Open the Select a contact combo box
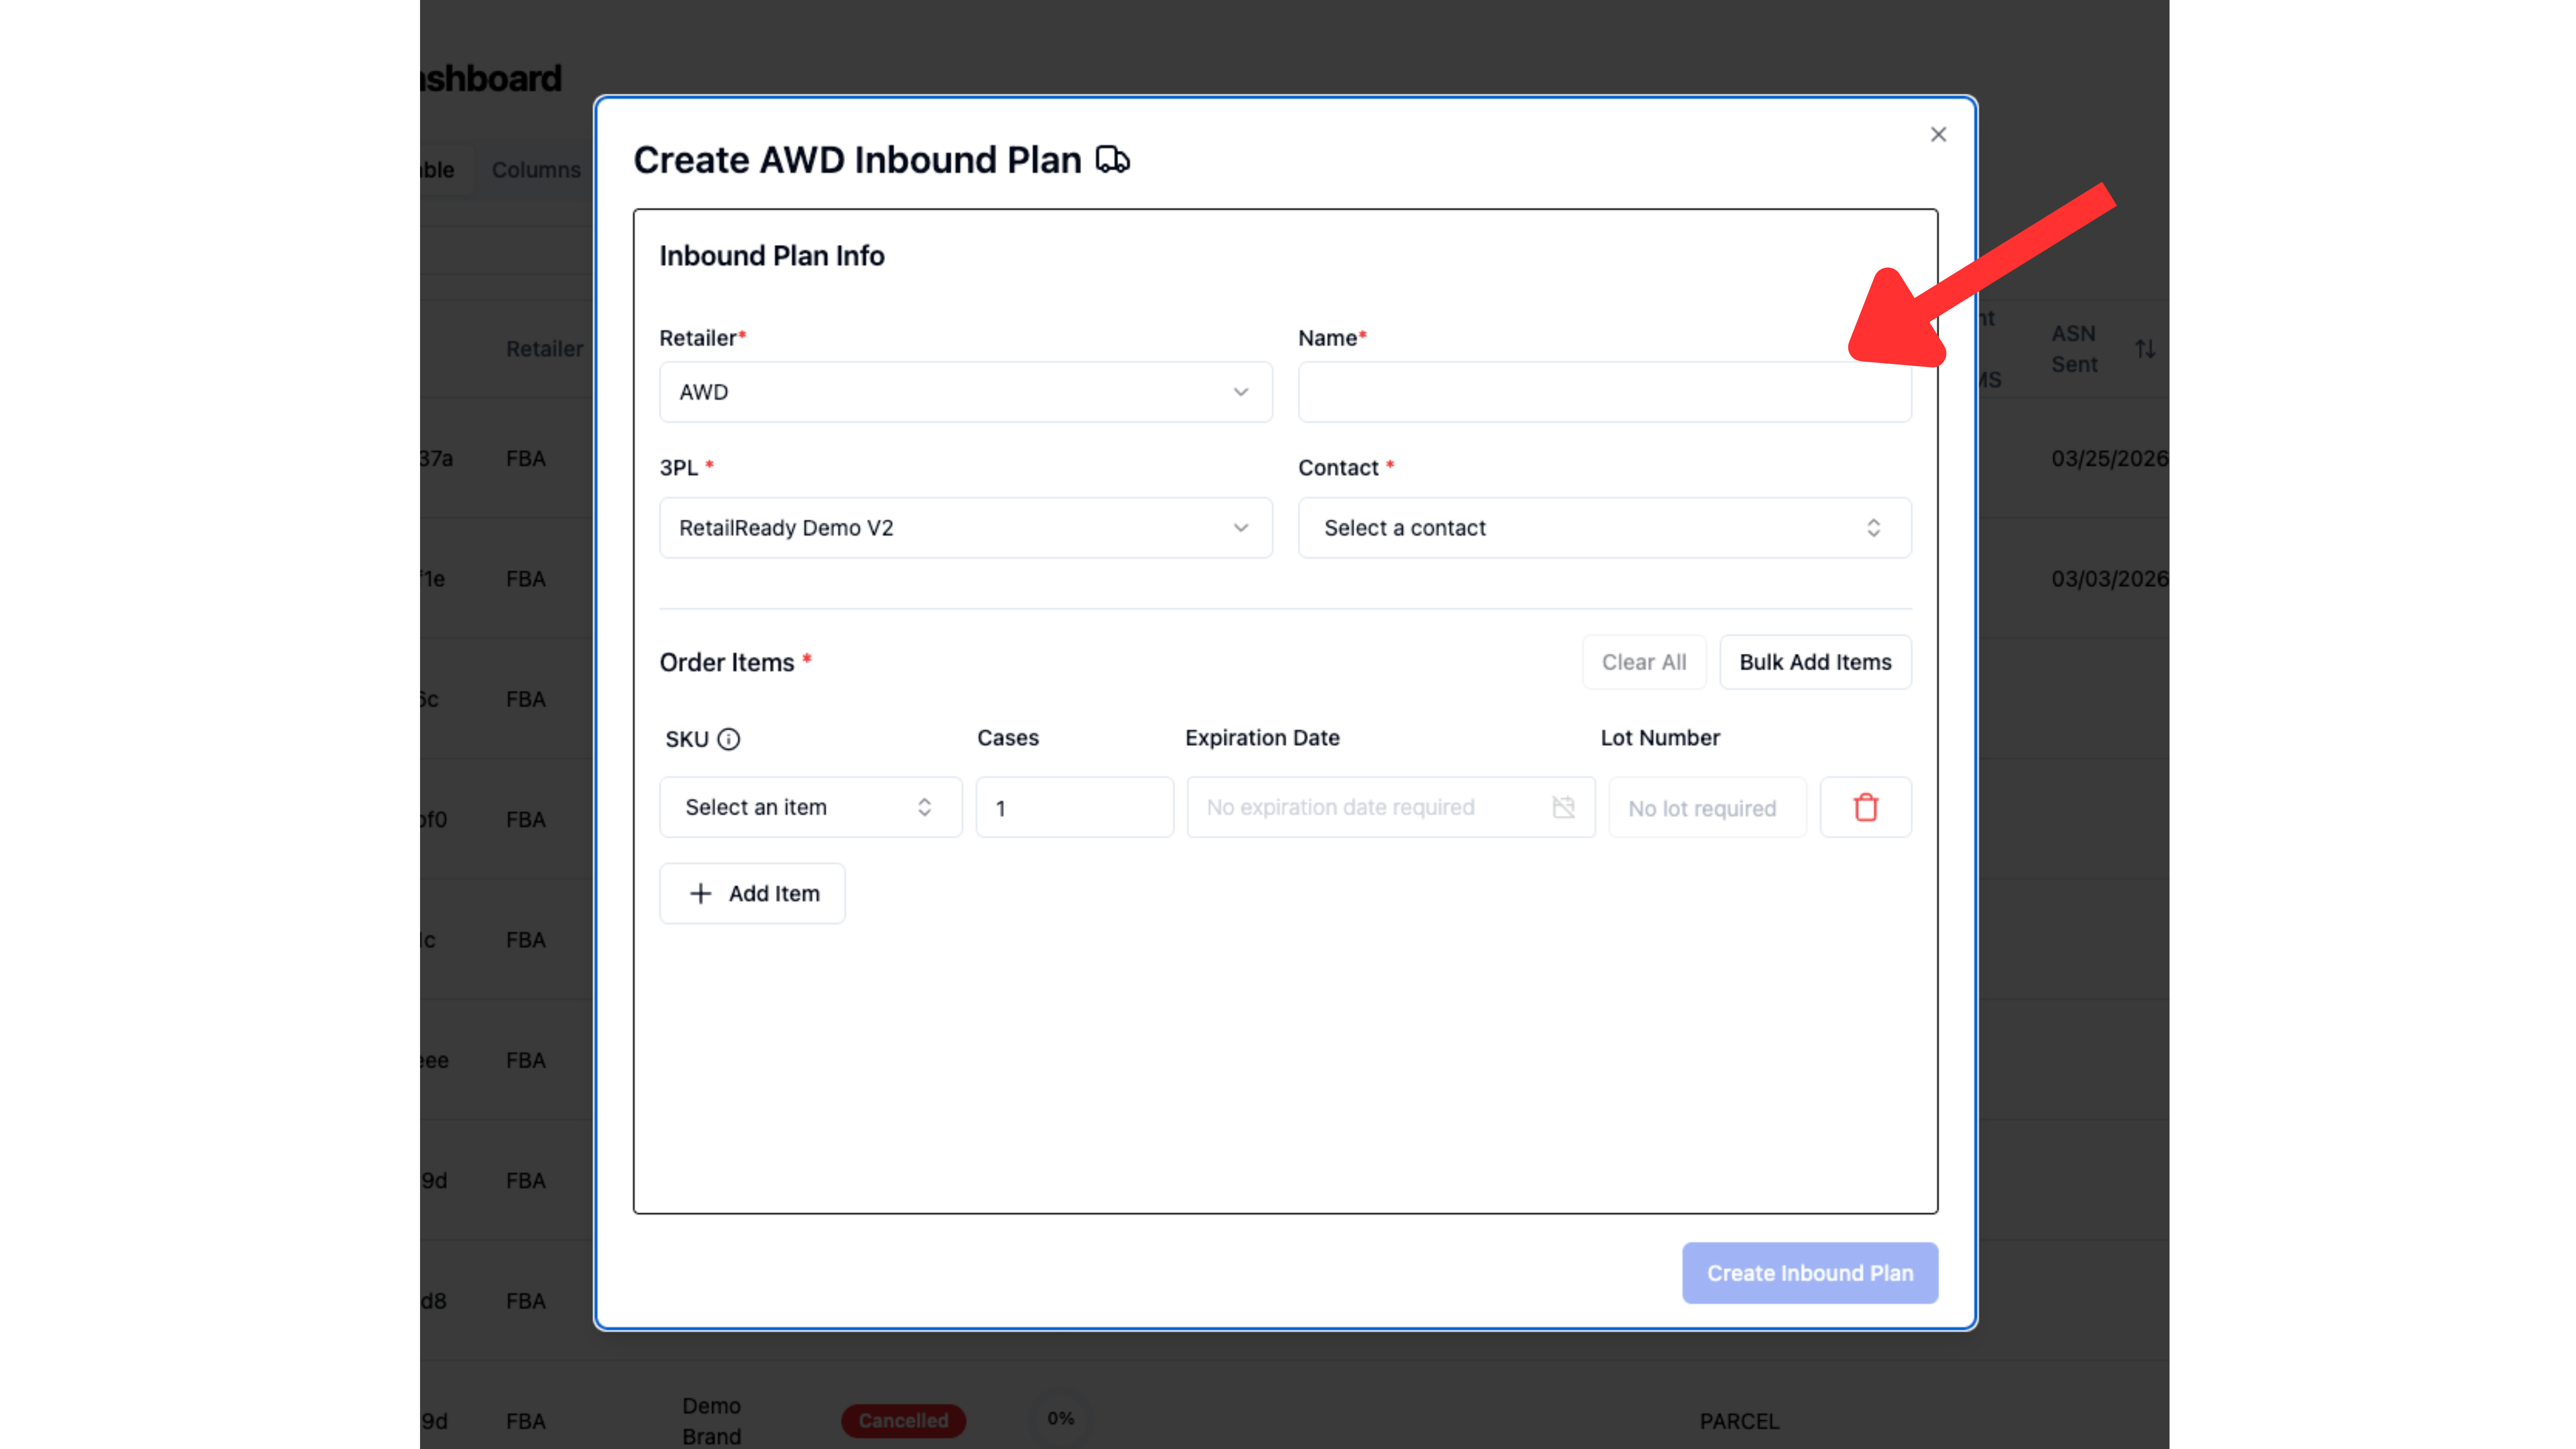 point(1604,528)
